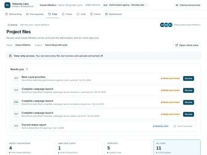Image resolution: width=207 pixels, height=155 pixels.
Task: Click the TXT icon for revision-2-summary file
Action: tap(16, 90)
